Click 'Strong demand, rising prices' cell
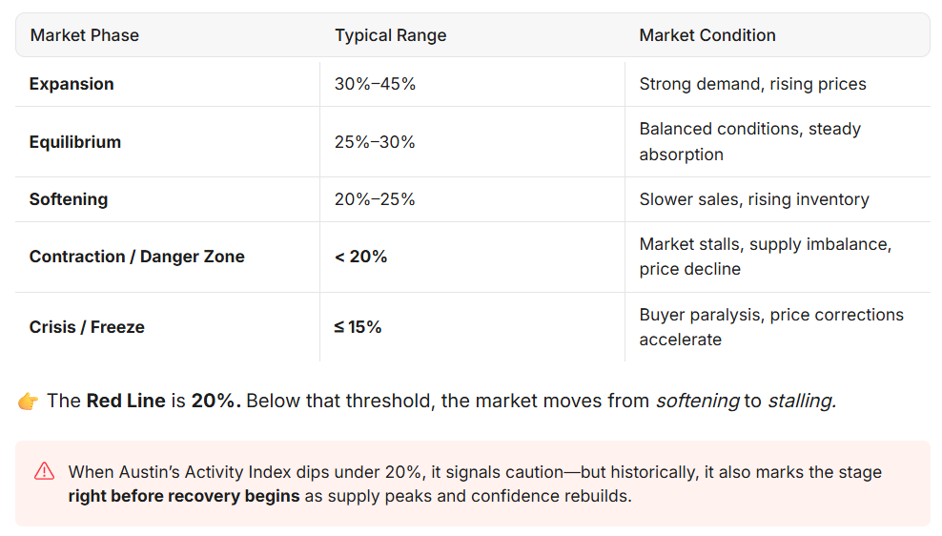The width and height of the screenshot is (942, 536). 752,84
